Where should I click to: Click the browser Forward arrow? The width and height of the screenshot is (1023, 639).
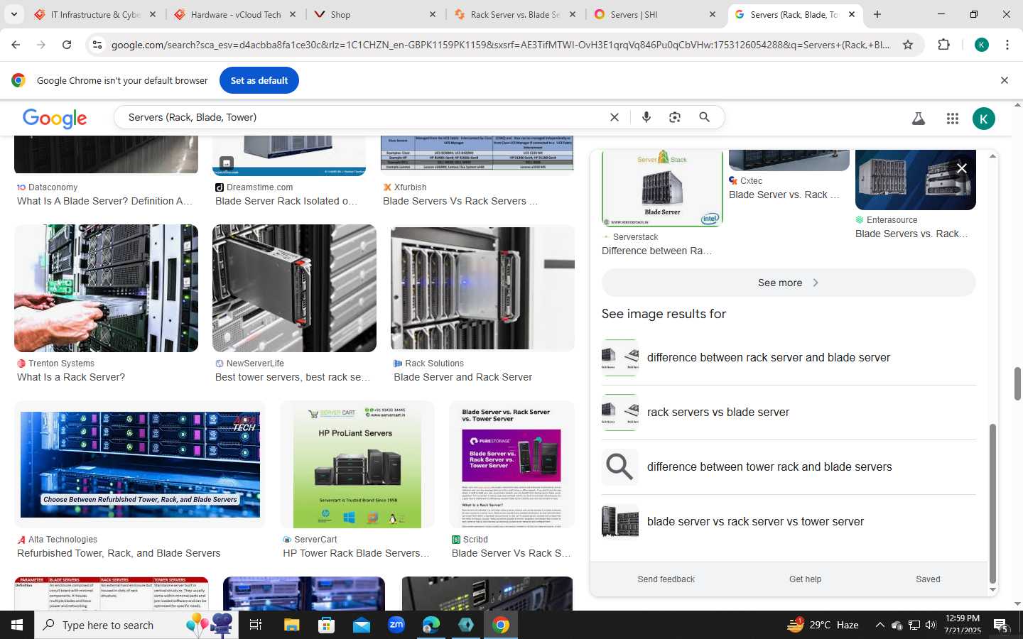[41, 45]
